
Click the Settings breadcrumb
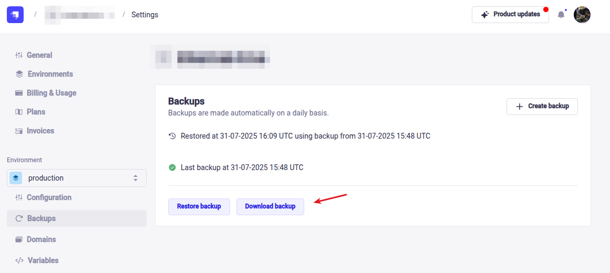tap(144, 15)
